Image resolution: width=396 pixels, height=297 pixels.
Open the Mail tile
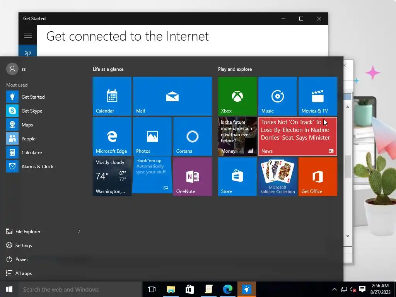tap(172, 96)
